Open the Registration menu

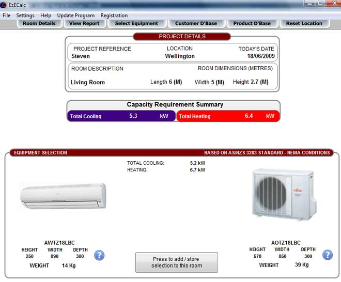(x=114, y=15)
